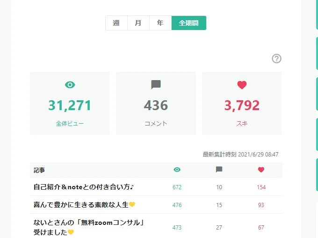Viewport: 318px width, 238px height.
Task: Click the 全体ビュー total views card
Action: [x=70, y=103]
